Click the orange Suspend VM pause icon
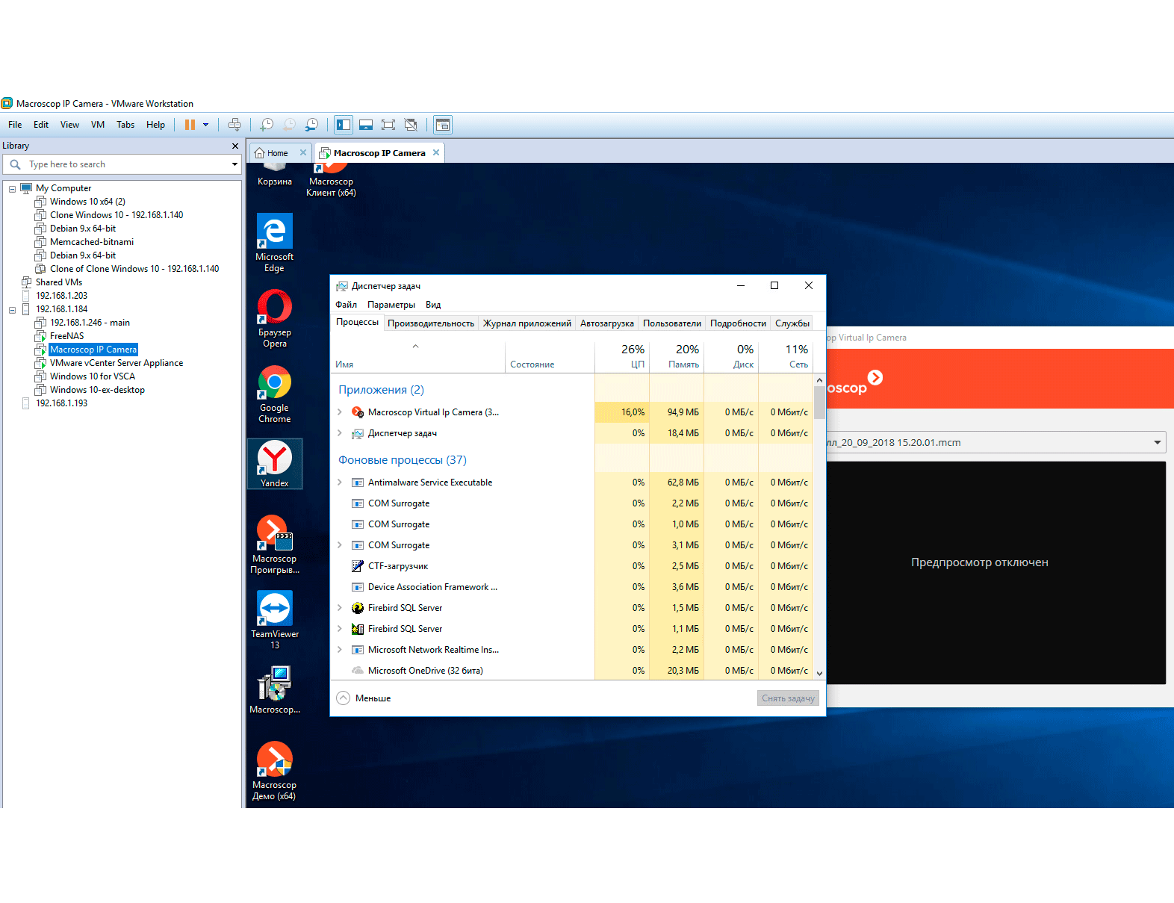The width and height of the screenshot is (1174, 903). [190, 125]
